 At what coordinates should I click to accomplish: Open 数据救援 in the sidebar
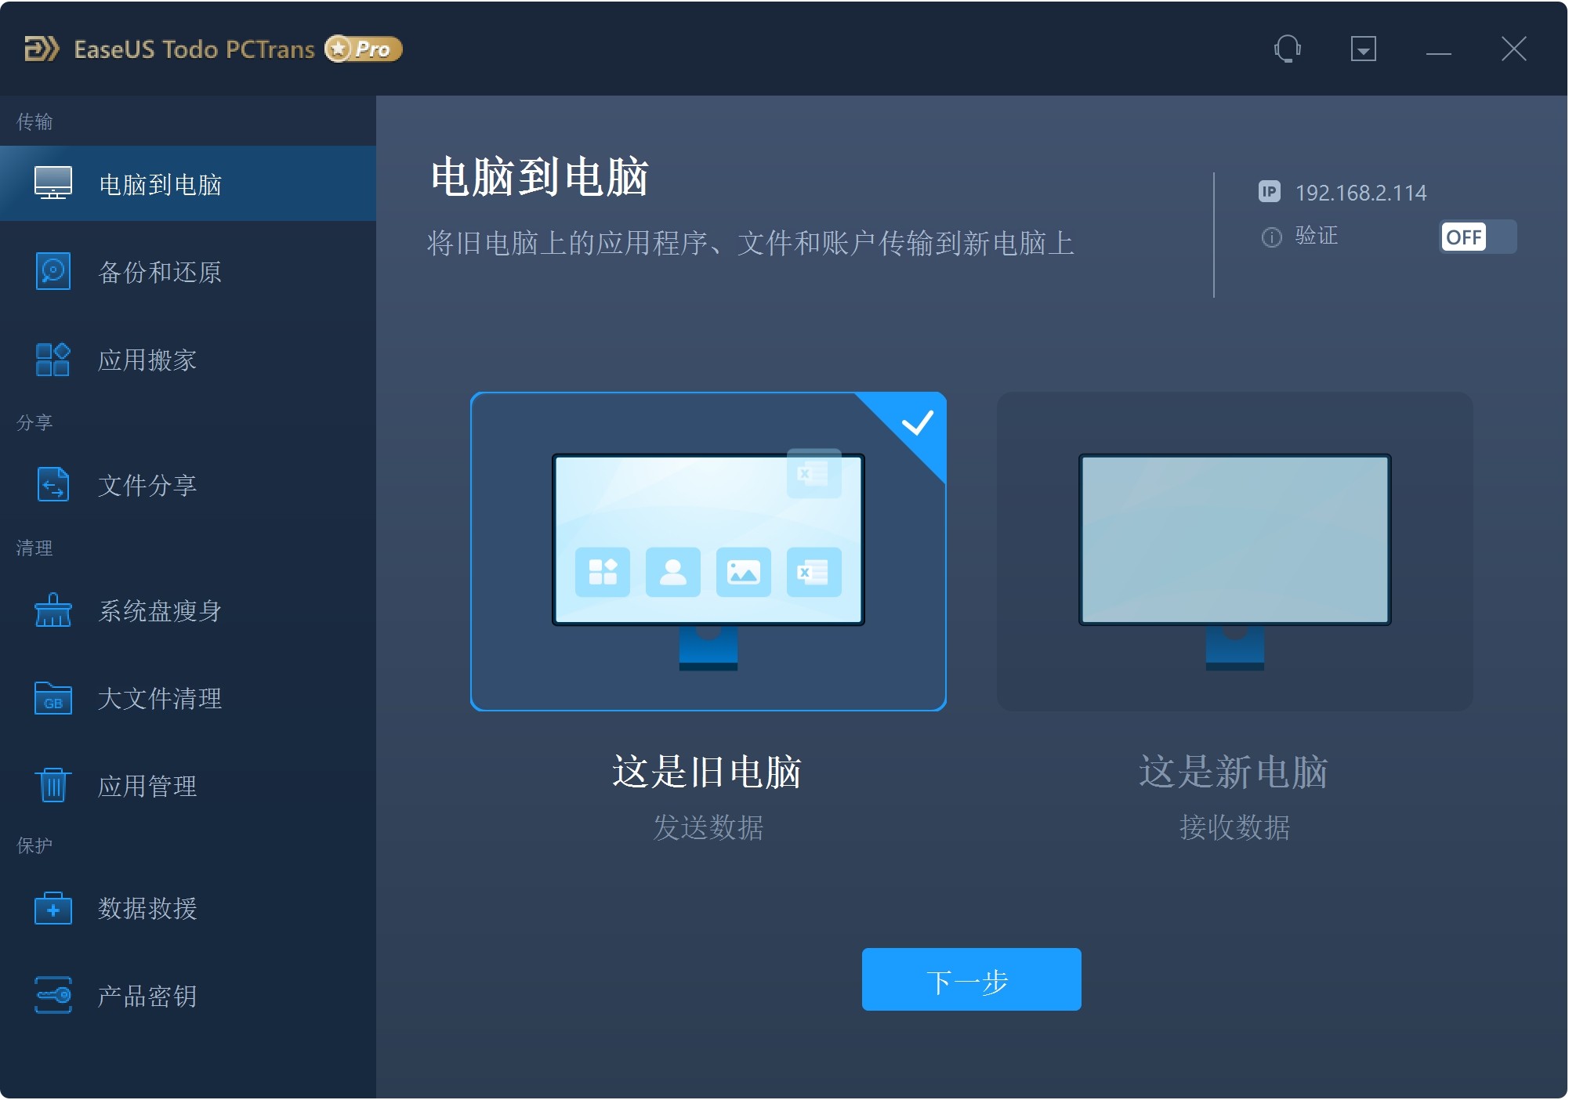point(188,907)
